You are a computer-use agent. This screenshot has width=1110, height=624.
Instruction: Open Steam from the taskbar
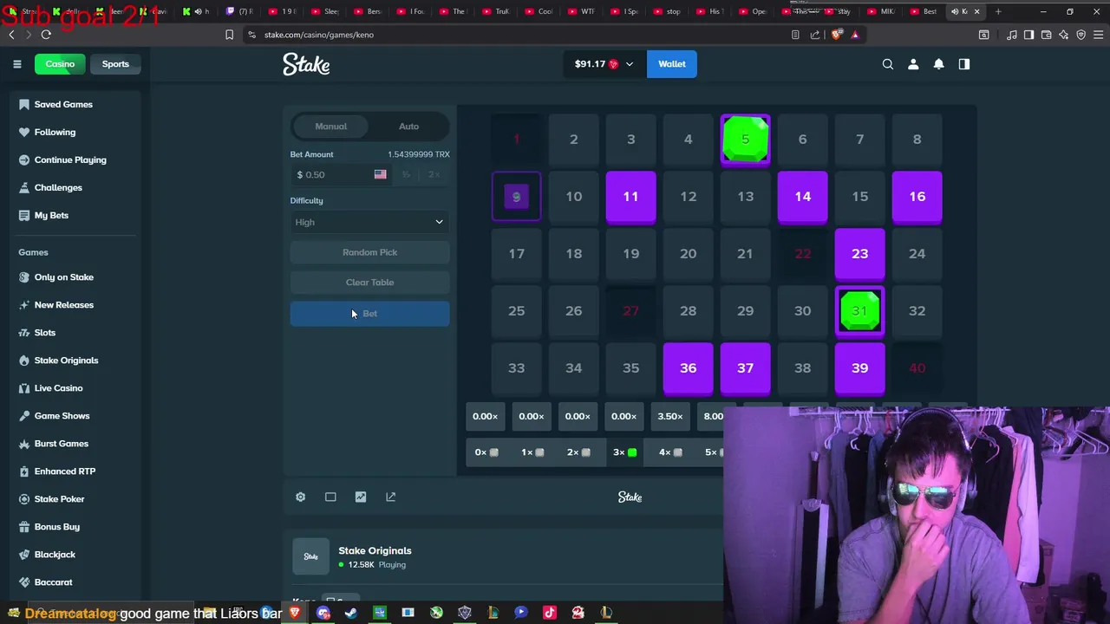351,613
